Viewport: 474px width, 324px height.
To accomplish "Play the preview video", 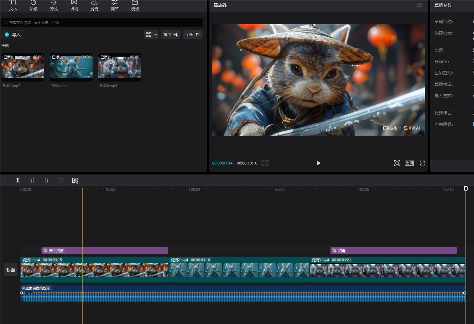I will tap(319, 163).
